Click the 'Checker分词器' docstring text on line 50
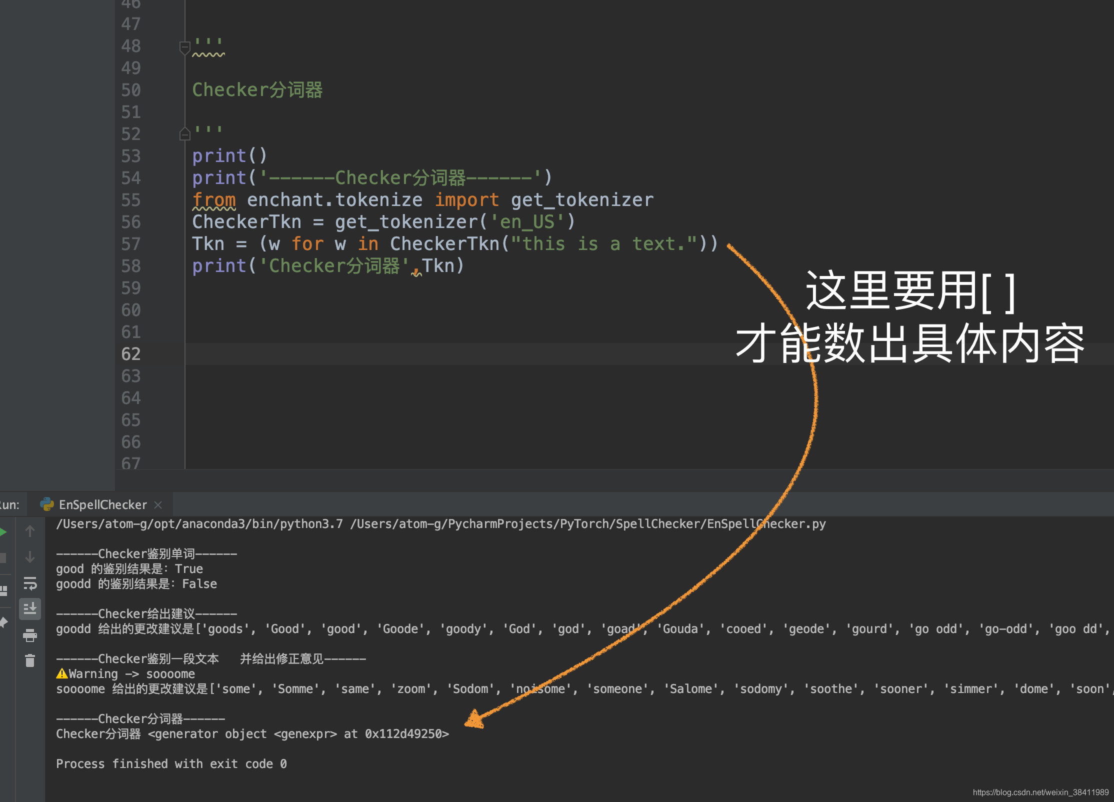 [257, 90]
